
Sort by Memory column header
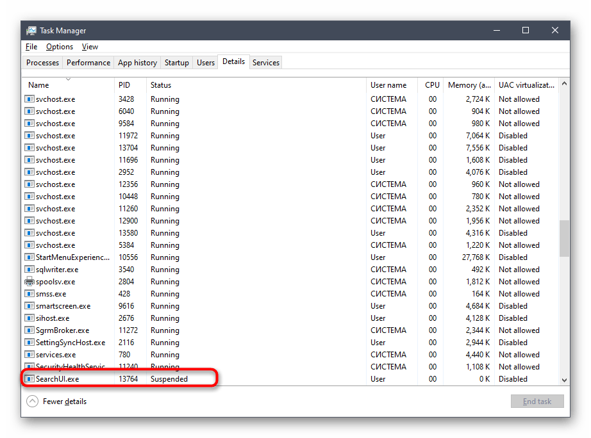point(462,85)
